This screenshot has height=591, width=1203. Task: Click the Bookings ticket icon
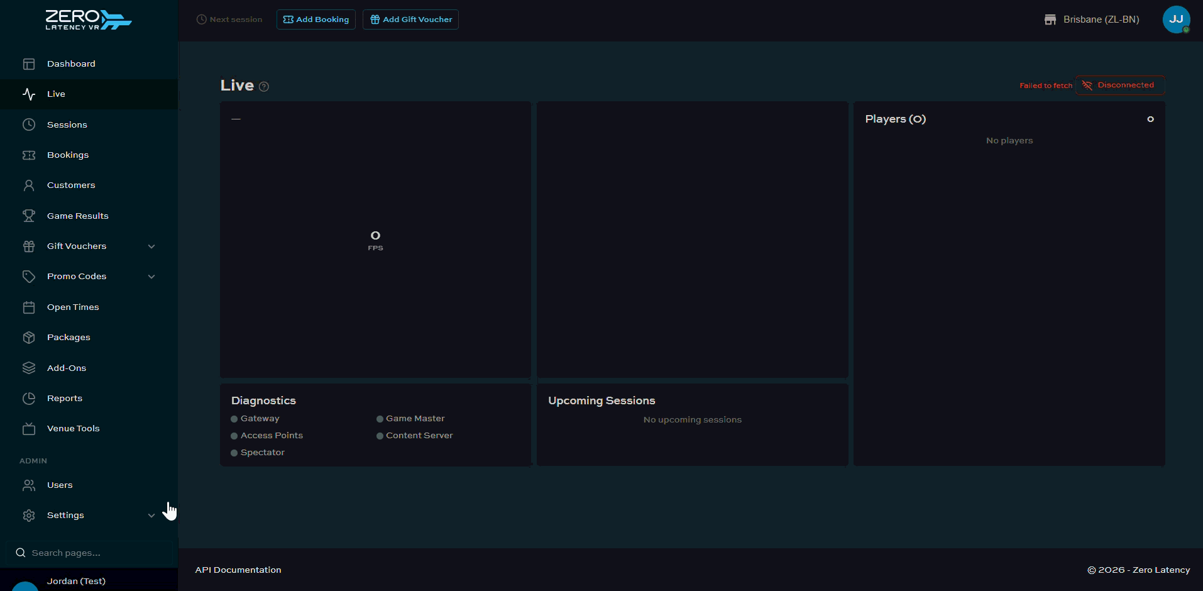click(x=29, y=155)
